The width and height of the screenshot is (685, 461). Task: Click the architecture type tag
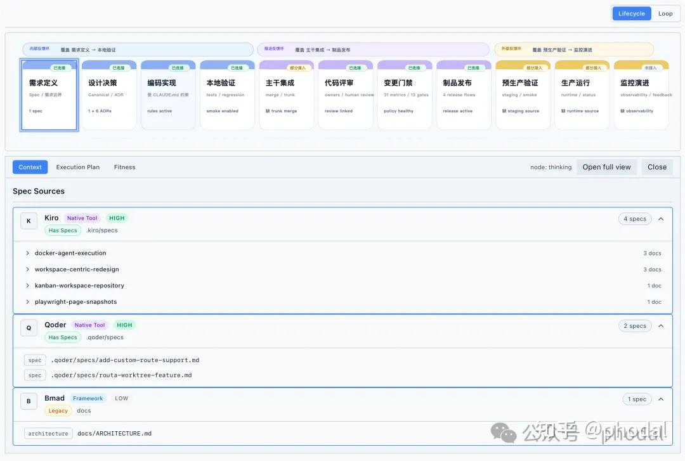[x=48, y=434]
